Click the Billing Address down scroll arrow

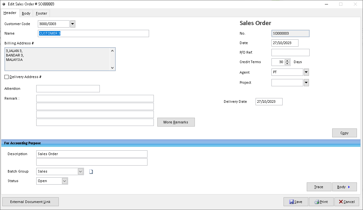(113, 68)
